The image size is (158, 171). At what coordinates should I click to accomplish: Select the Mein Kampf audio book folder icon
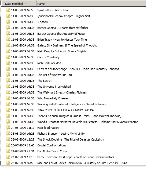[x=8, y=51]
